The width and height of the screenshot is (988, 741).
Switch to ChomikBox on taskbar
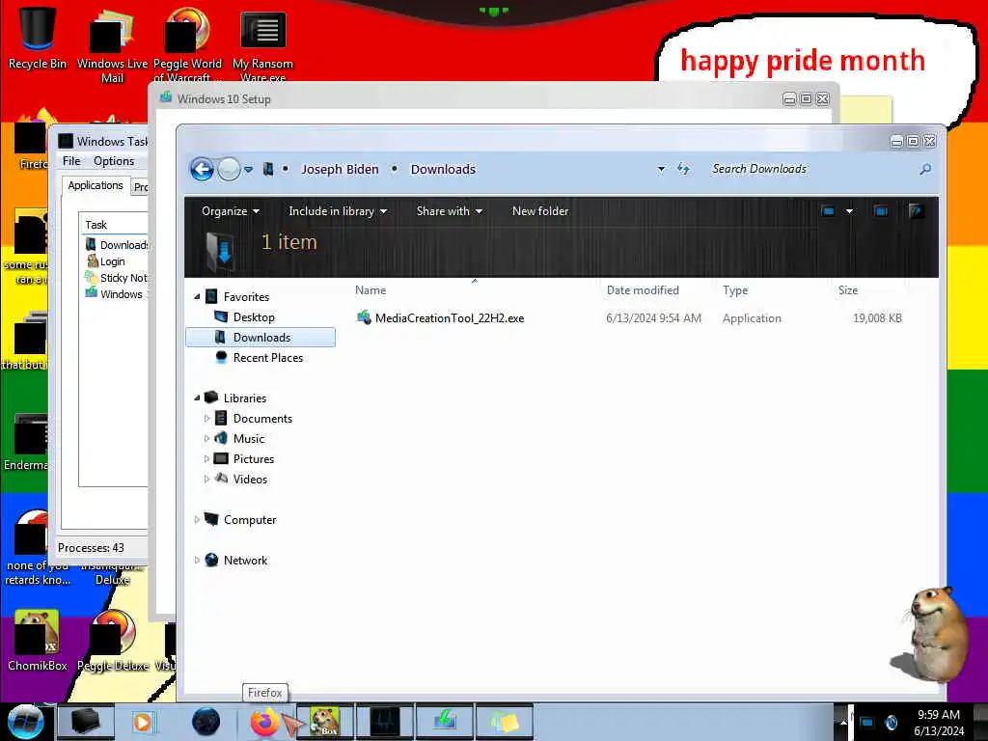[325, 722]
